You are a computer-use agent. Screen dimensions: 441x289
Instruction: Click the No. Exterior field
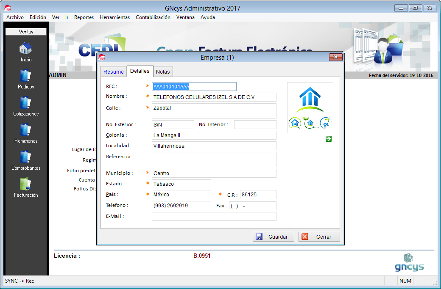pos(173,124)
